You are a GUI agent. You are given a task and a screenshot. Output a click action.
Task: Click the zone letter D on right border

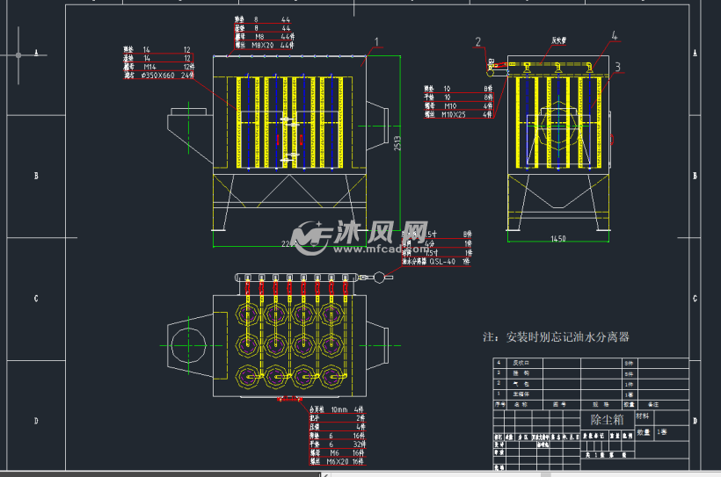[696, 422]
